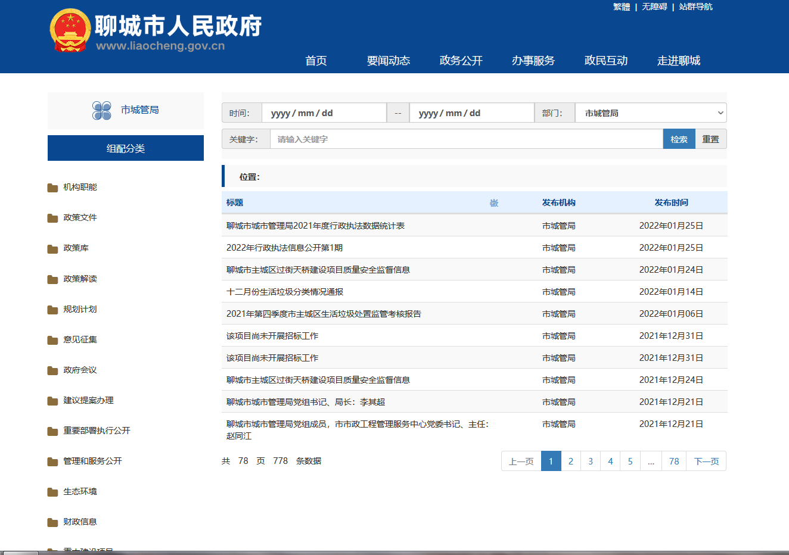Open sidebar category 机构职能

[80, 187]
